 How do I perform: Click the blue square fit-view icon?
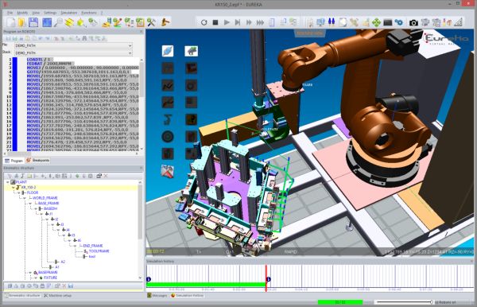[47, 22]
